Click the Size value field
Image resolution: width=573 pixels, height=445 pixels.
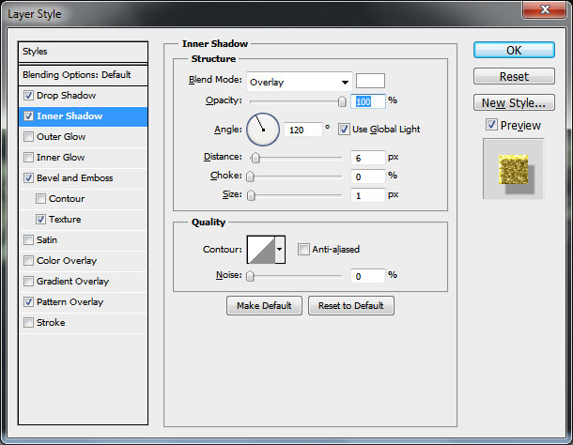(368, 195)
